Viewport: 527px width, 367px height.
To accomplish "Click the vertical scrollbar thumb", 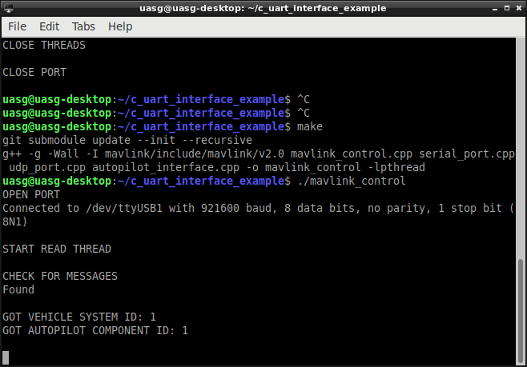I will click(521, 311).
